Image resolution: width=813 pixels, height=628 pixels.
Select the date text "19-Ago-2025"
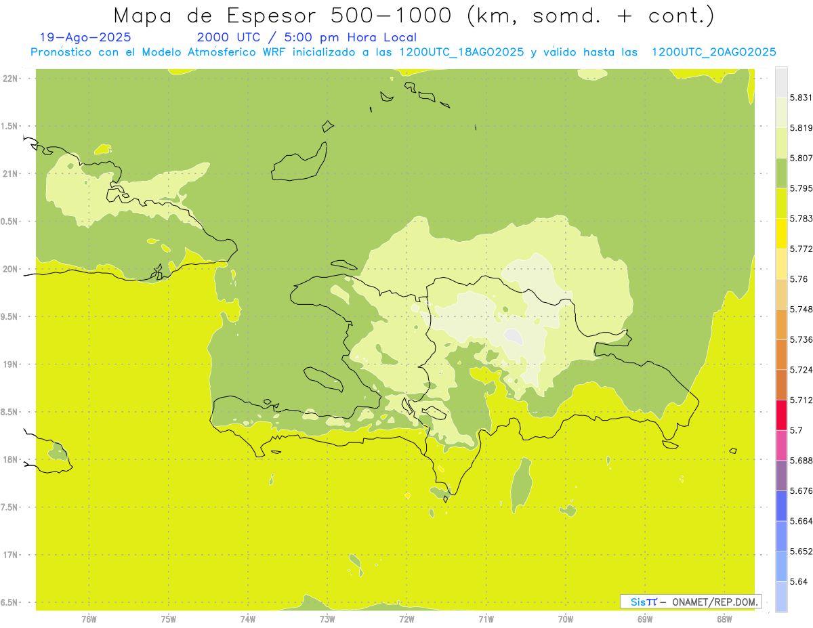coord(85,38)
